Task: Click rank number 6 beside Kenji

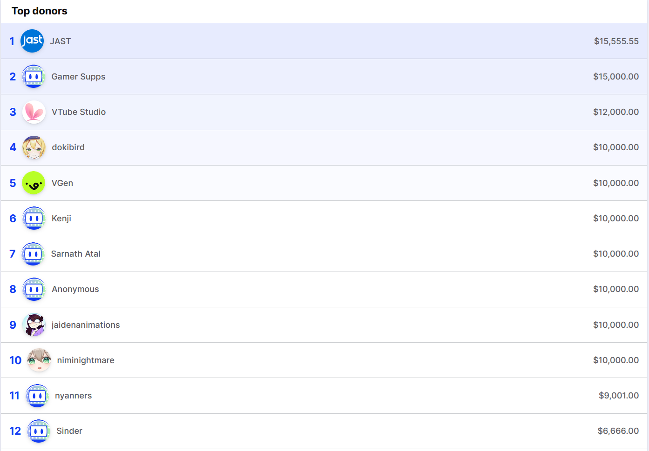Action: tap(13, 219)
